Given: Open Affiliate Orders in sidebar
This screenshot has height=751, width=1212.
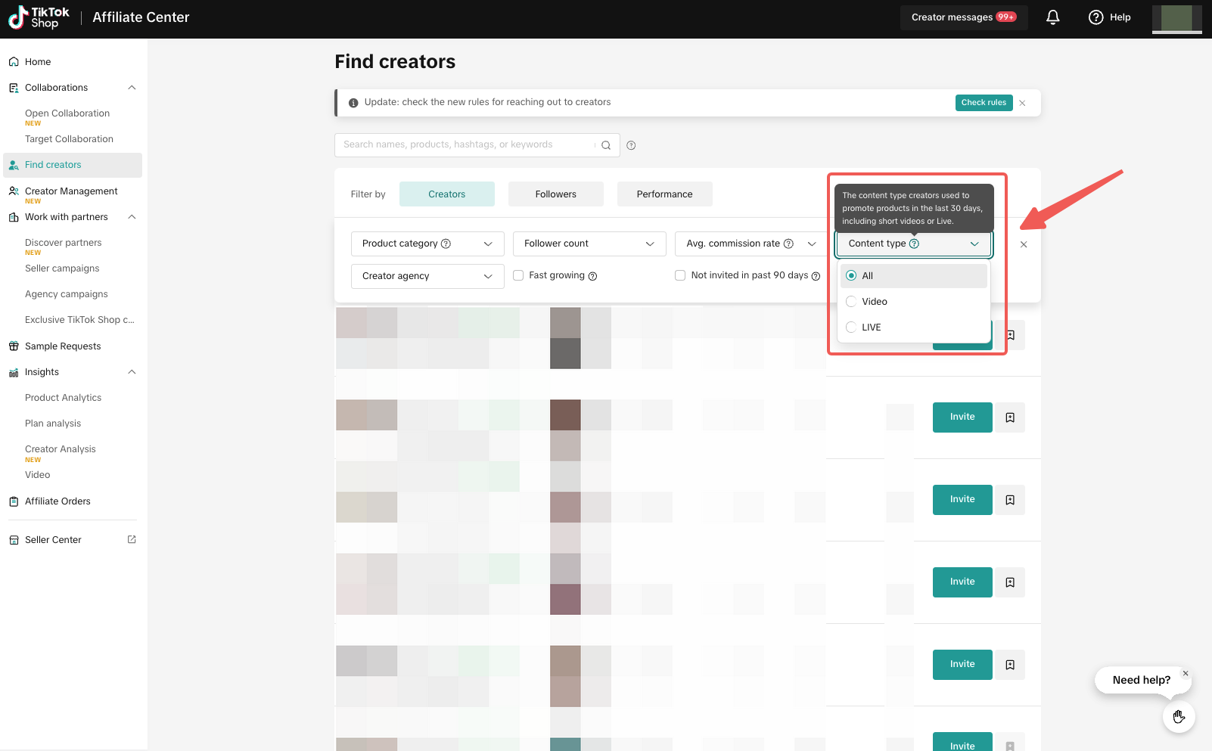Looking at the screenshot, I should [57, 501].
